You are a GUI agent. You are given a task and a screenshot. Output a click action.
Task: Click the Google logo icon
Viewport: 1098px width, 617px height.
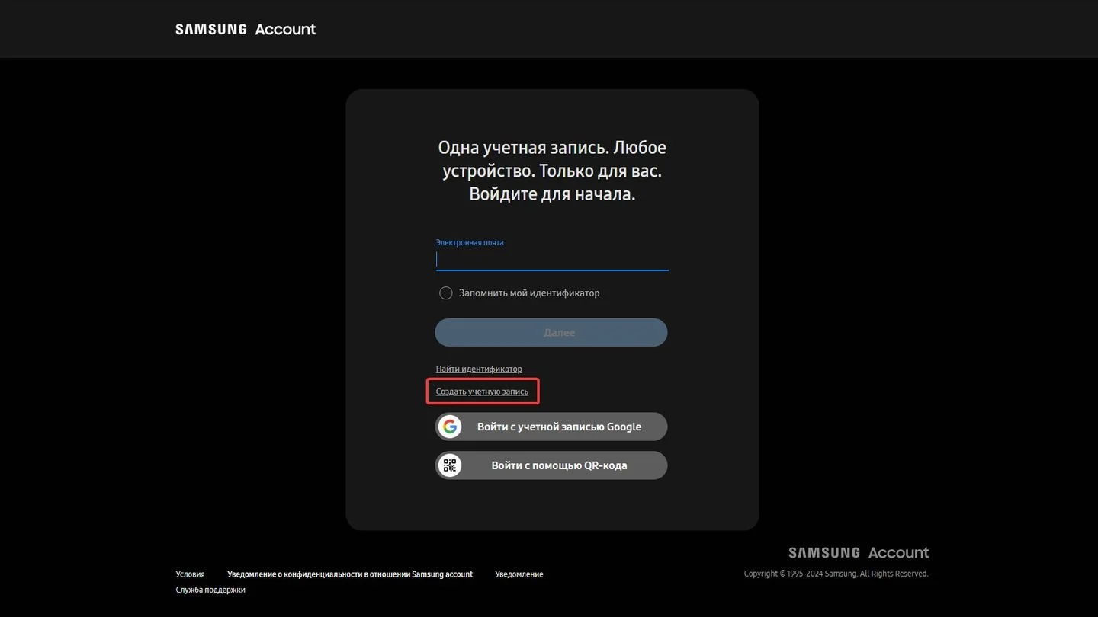click(x=450, y=427)
